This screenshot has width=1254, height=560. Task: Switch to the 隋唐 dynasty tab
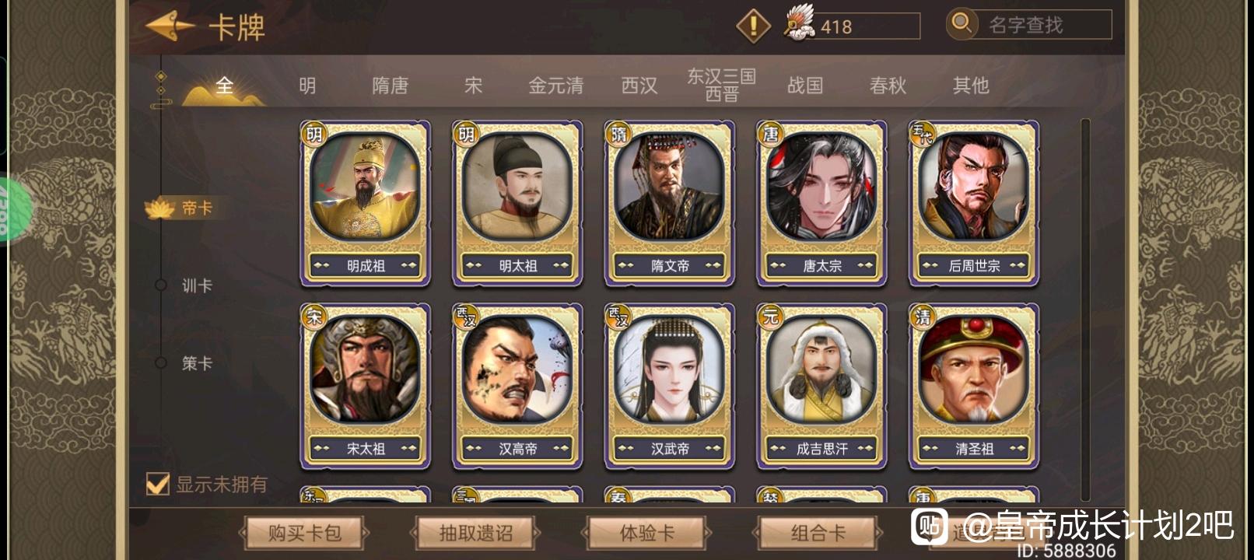coord(391,85)
